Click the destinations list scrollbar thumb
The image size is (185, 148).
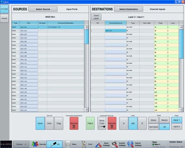click(181, 44)
